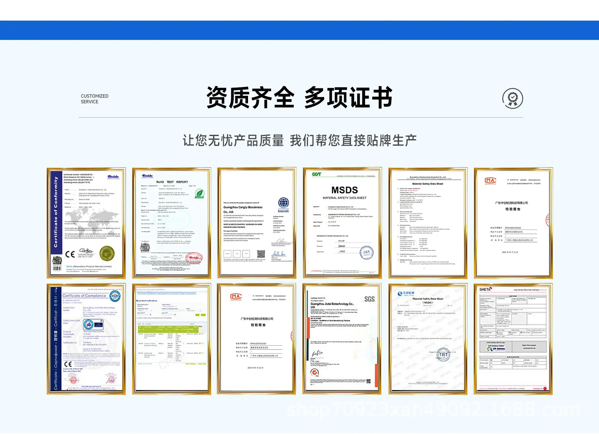Click the CCT logo on MSDS sheet

pos(317,174)
